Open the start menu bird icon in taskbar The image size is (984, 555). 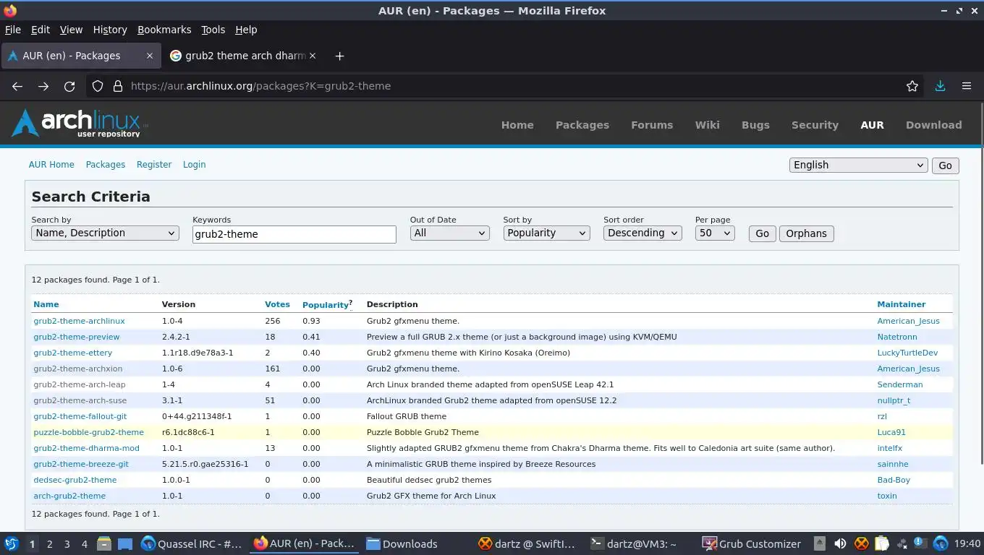point(11,544)
